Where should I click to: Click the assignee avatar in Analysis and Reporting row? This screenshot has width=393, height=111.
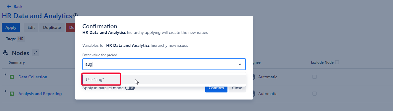click(x=254, y=94)
